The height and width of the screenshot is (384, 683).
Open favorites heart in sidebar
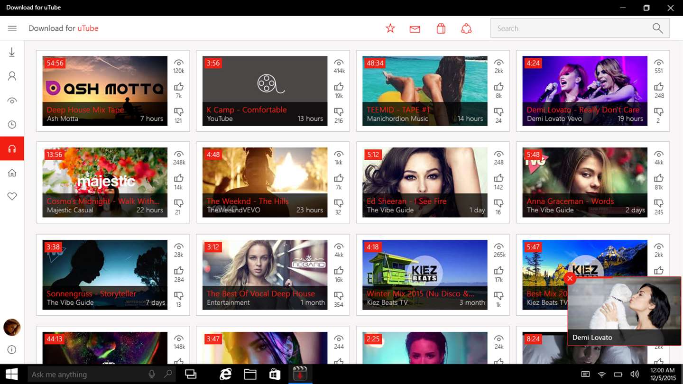12,197
